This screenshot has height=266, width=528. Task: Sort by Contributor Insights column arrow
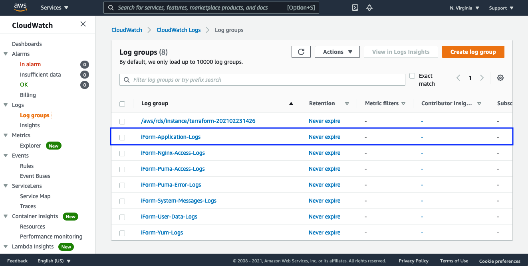click(479, 104)
